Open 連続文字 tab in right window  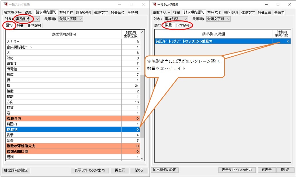coord(248,13)
